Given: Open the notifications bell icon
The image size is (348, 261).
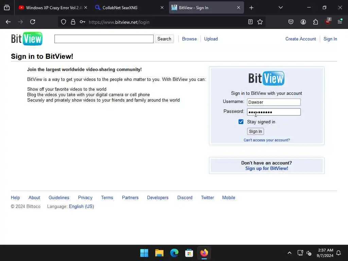Looking at the screenshot, I should 338,253.
